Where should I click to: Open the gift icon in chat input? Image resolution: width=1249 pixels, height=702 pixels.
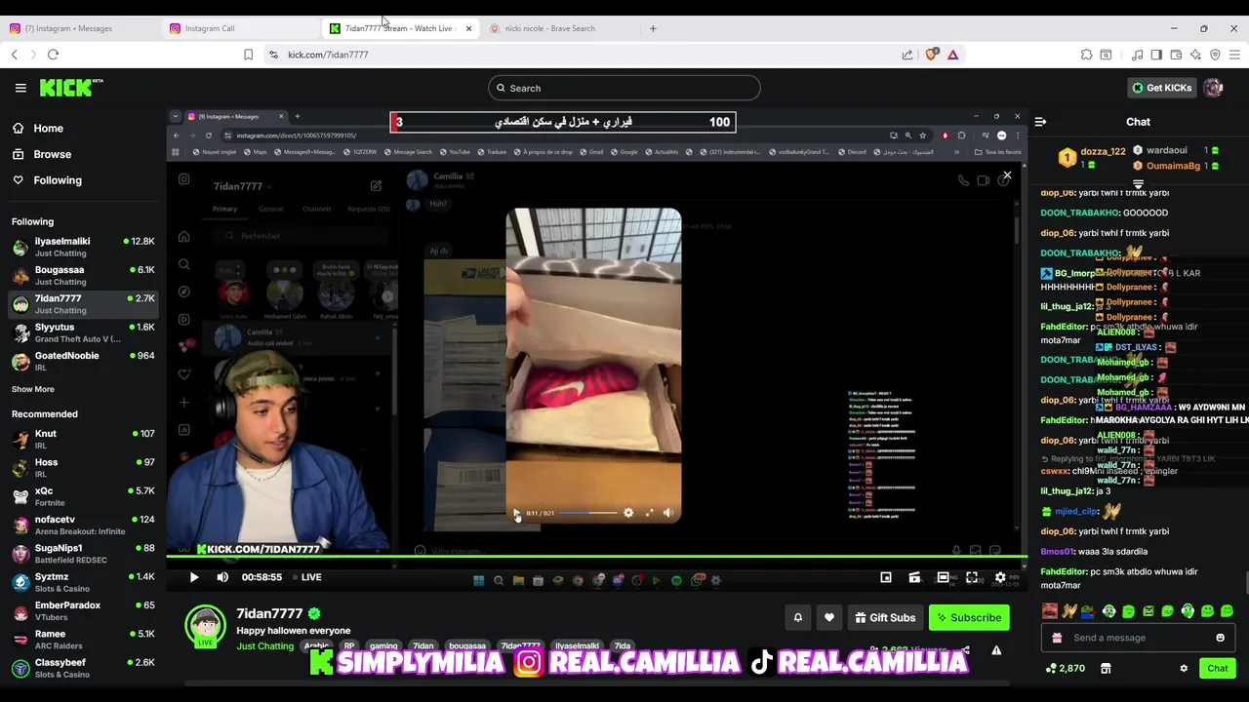(1057, 638)
